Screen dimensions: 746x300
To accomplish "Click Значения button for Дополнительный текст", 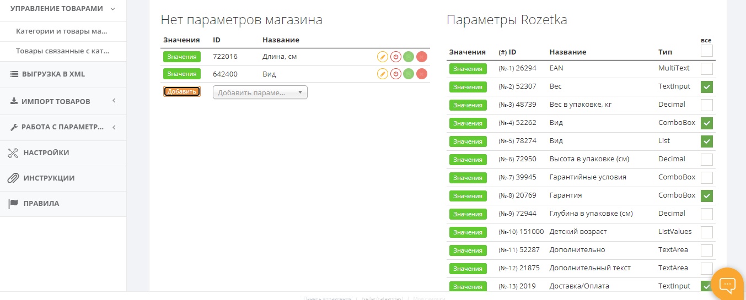I will pos(468,269).
